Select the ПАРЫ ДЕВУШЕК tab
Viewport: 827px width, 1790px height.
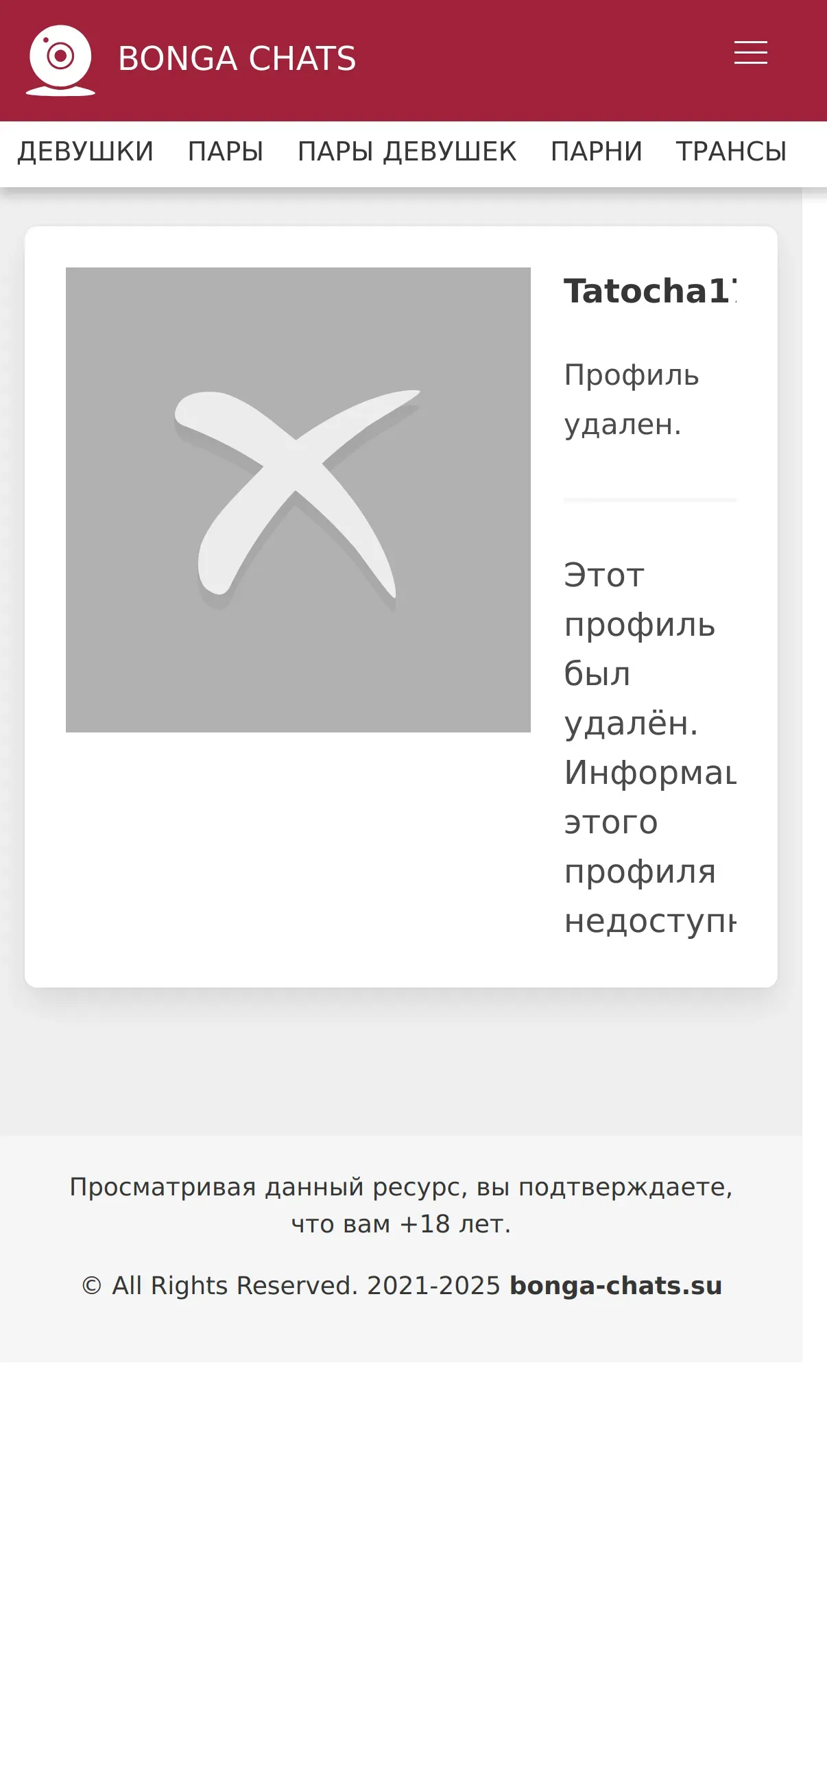[407, 152]
